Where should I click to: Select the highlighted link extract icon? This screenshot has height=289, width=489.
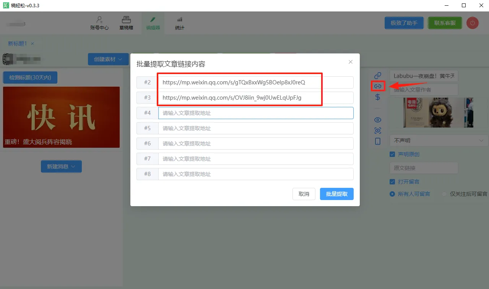click(377, 86)
